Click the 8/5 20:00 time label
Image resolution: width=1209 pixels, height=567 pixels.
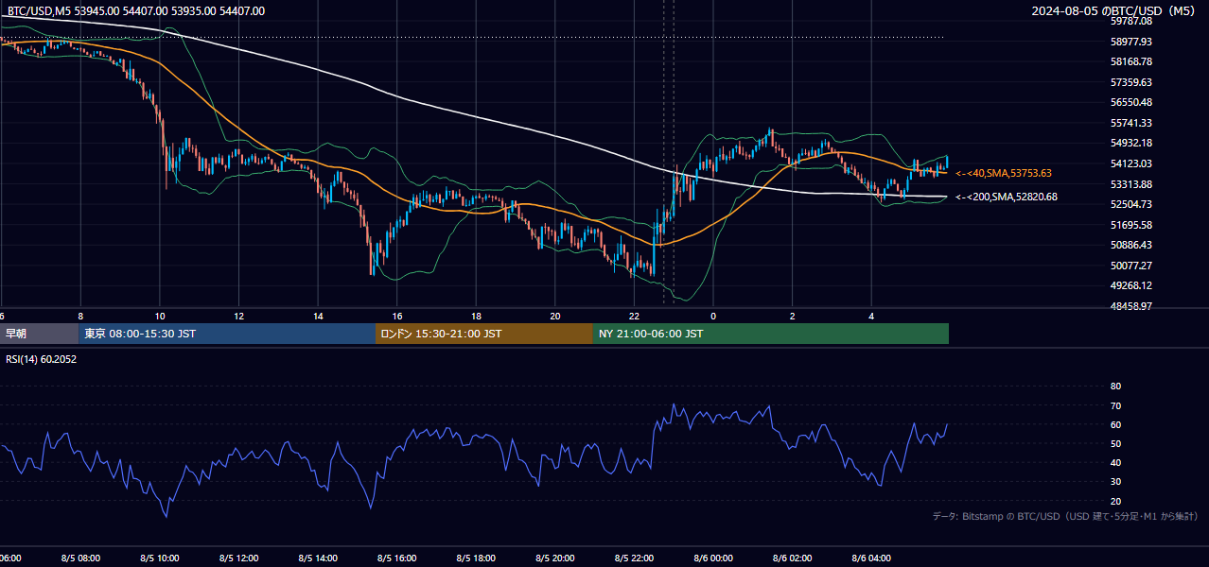pos(555,558)
